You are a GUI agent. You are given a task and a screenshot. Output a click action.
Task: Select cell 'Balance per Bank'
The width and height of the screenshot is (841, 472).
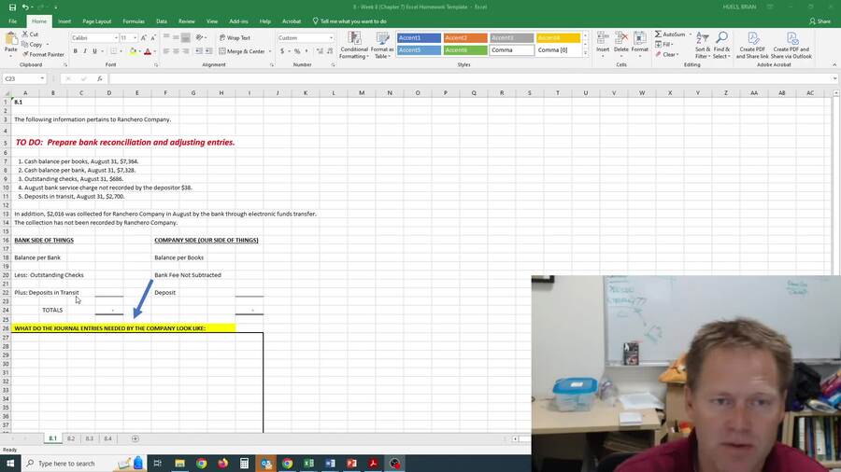point(37,257)
